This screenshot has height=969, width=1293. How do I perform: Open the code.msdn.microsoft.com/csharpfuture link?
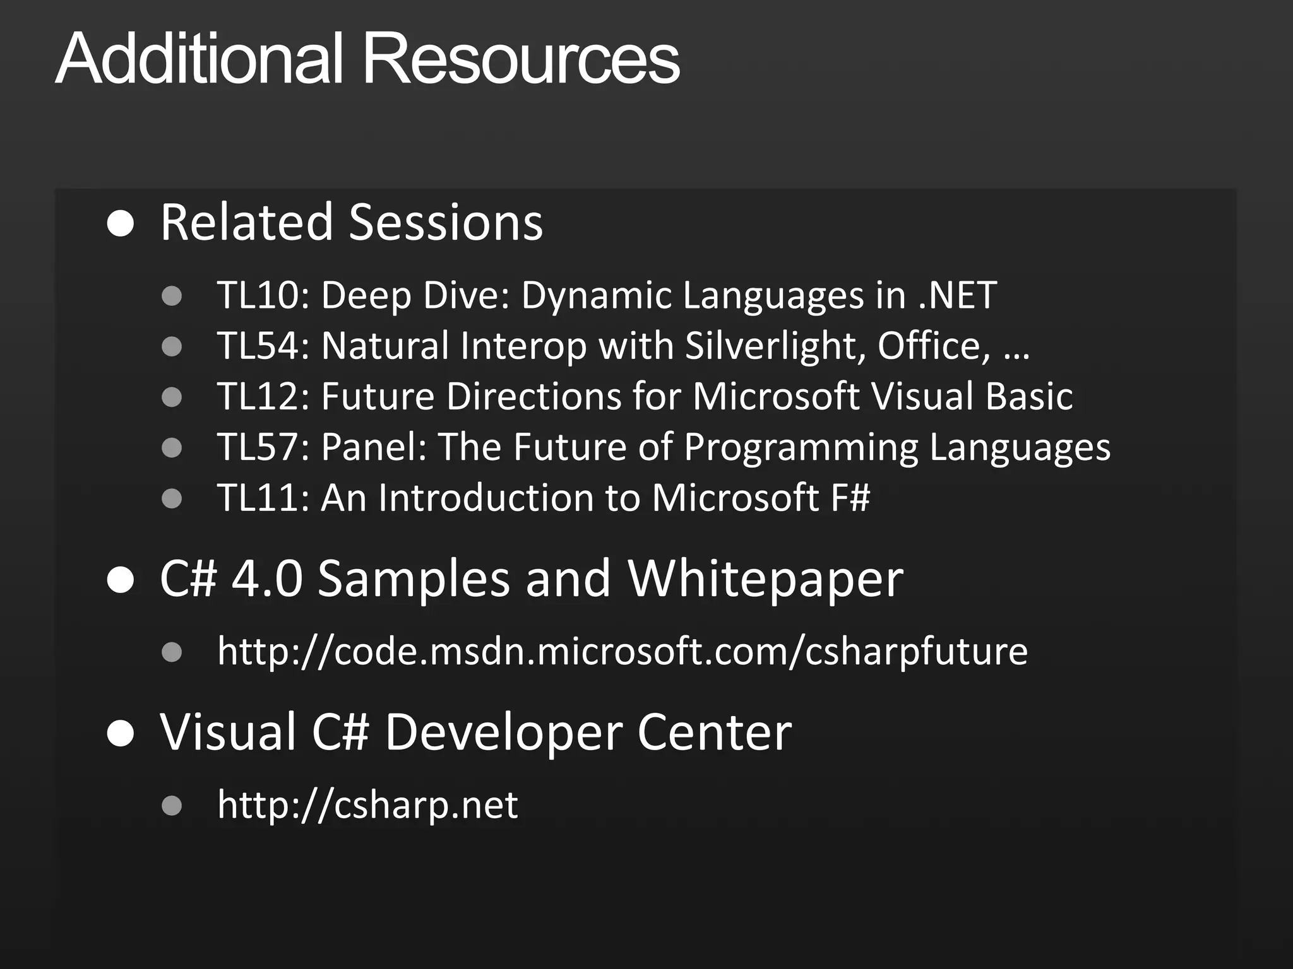622,651
